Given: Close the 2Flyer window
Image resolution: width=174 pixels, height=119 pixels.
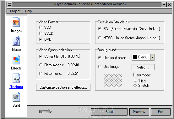Looking at the screenshot, I should [x=169, y=4].
